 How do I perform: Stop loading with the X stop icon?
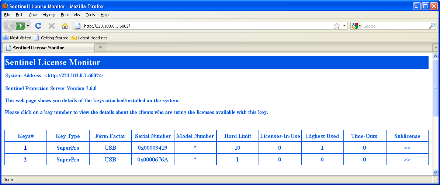[x=52, y=26]
